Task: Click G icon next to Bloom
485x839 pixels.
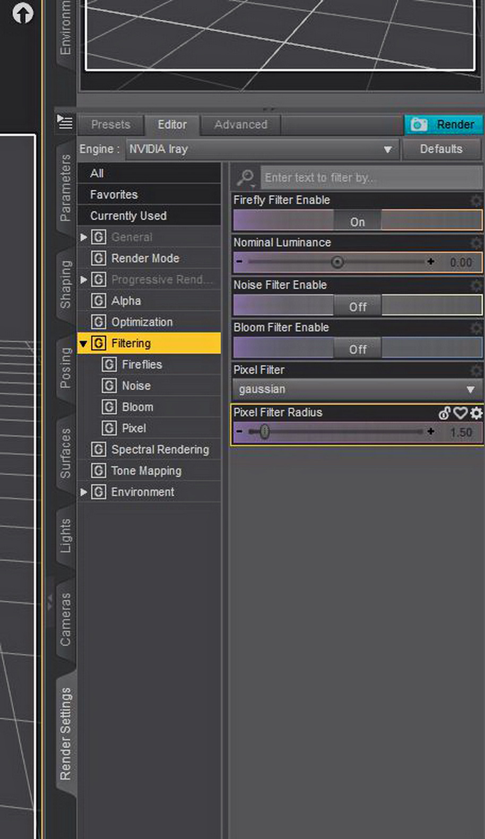Action: (109, 407)
